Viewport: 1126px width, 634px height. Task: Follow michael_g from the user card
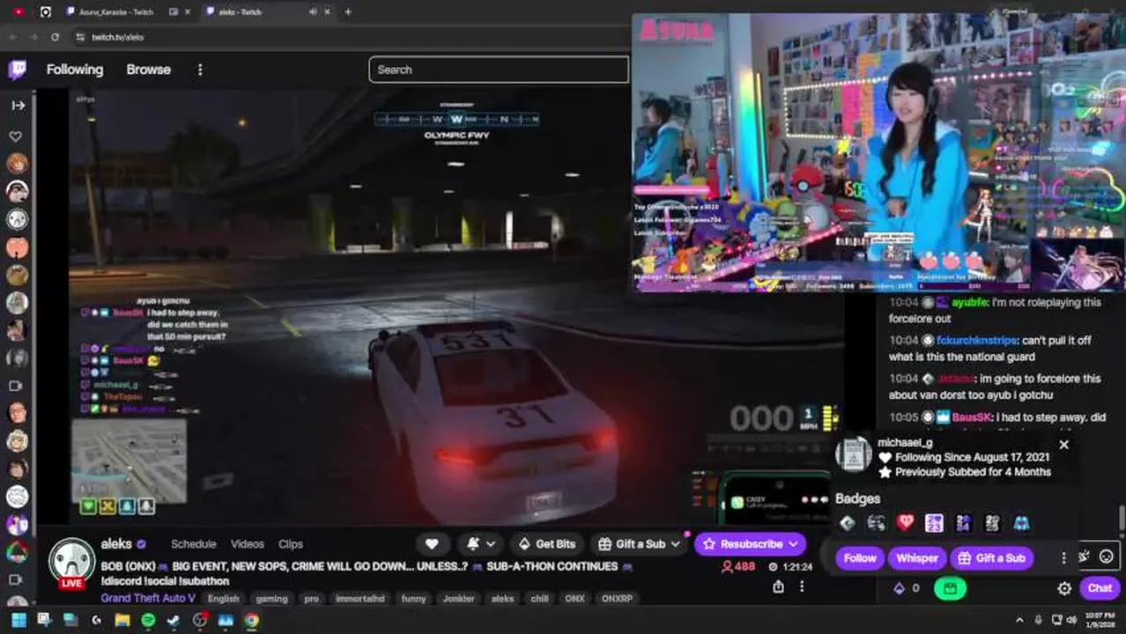[x=860, y=558]
